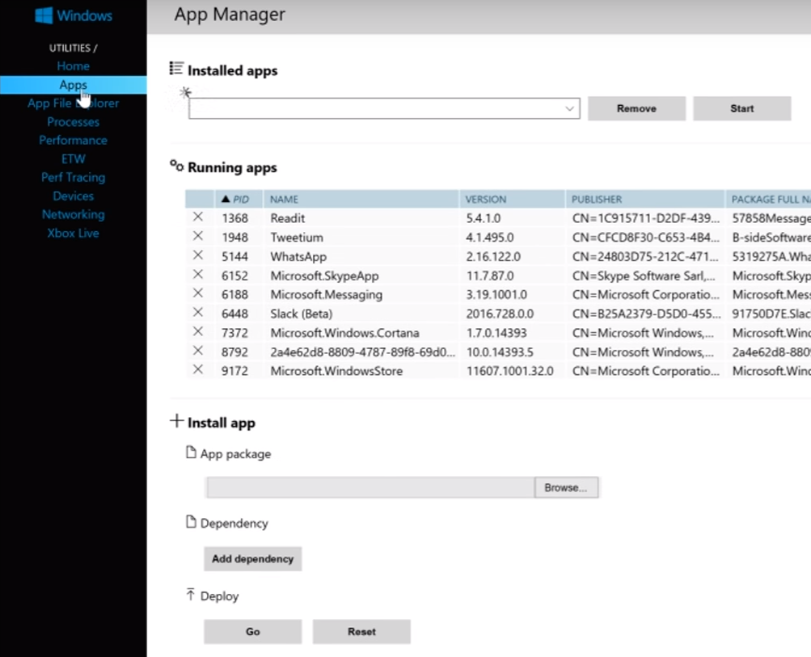The width and height of the screenshot is (811, 657).
Task: Click version 2016.728.0.0 cell
Action: (x=500, y=314)
